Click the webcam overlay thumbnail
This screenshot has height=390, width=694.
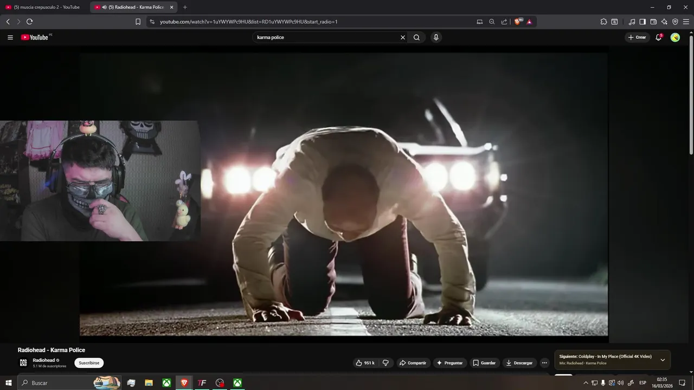[x=100, y=181]
